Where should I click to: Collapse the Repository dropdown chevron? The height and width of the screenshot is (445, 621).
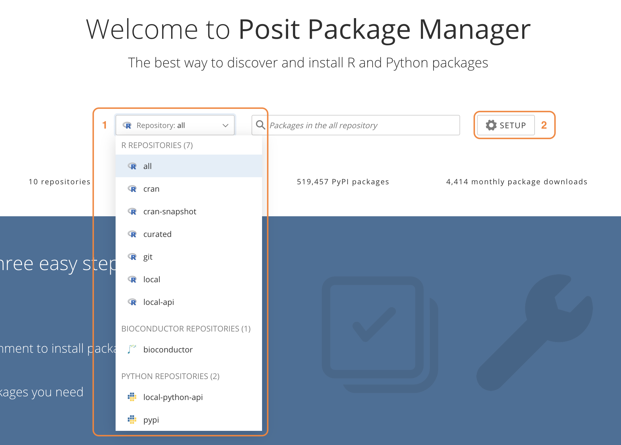[226, 125]
